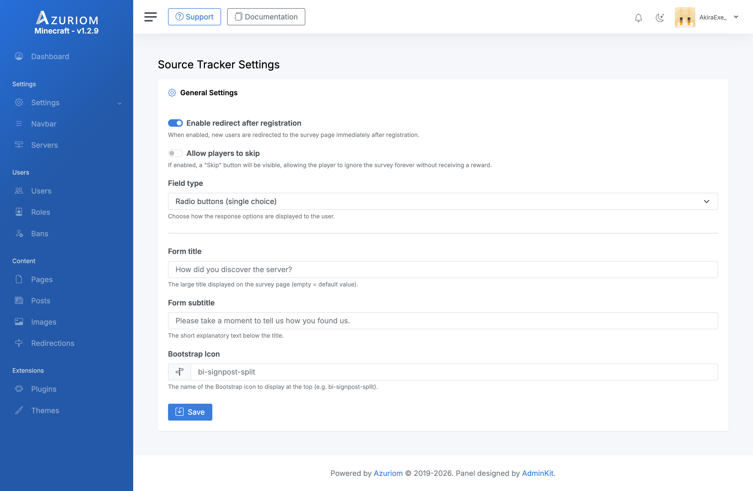The width and height of the screenshot is (753, 491).
Task: Click the Servers icon in sidebar
Action: click(x=19, y=145)
